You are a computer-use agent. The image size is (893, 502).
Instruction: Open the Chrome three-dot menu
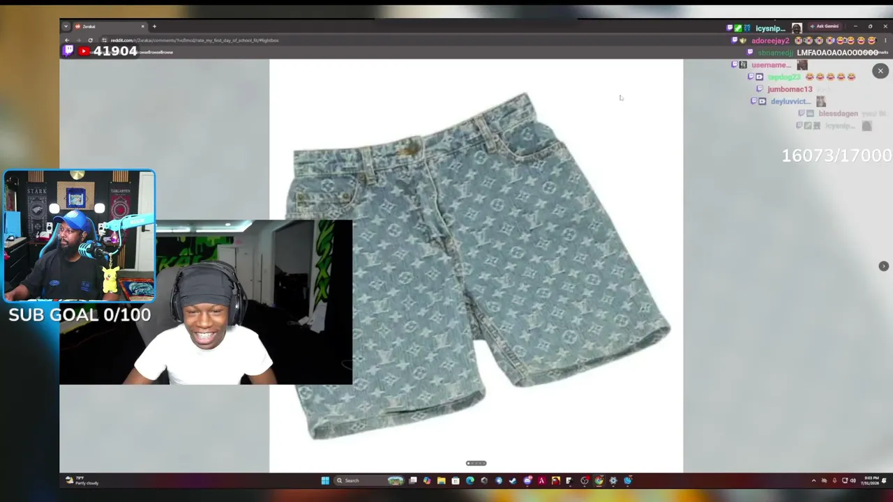[885, 40]
